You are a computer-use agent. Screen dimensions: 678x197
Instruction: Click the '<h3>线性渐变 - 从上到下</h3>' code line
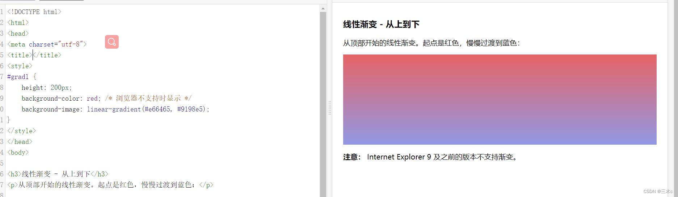[x=58, y=174]
